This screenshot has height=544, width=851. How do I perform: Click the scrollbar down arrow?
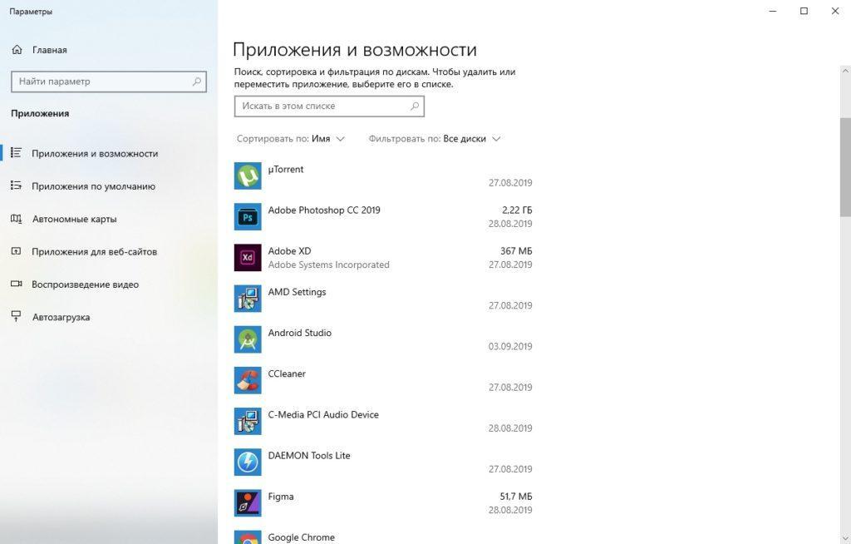point(845,537)
